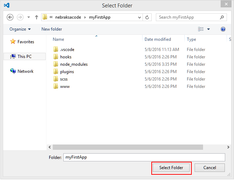Click the Folder name input field

pyautogui.click(x=144, y=157)
